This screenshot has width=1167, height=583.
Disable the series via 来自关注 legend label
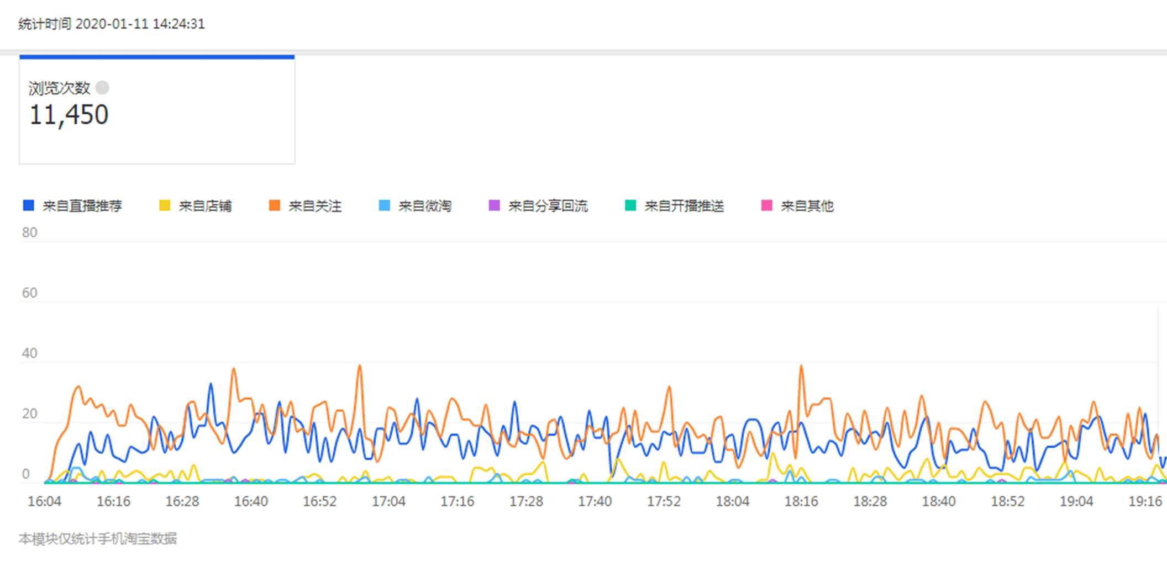click(315, 206)
